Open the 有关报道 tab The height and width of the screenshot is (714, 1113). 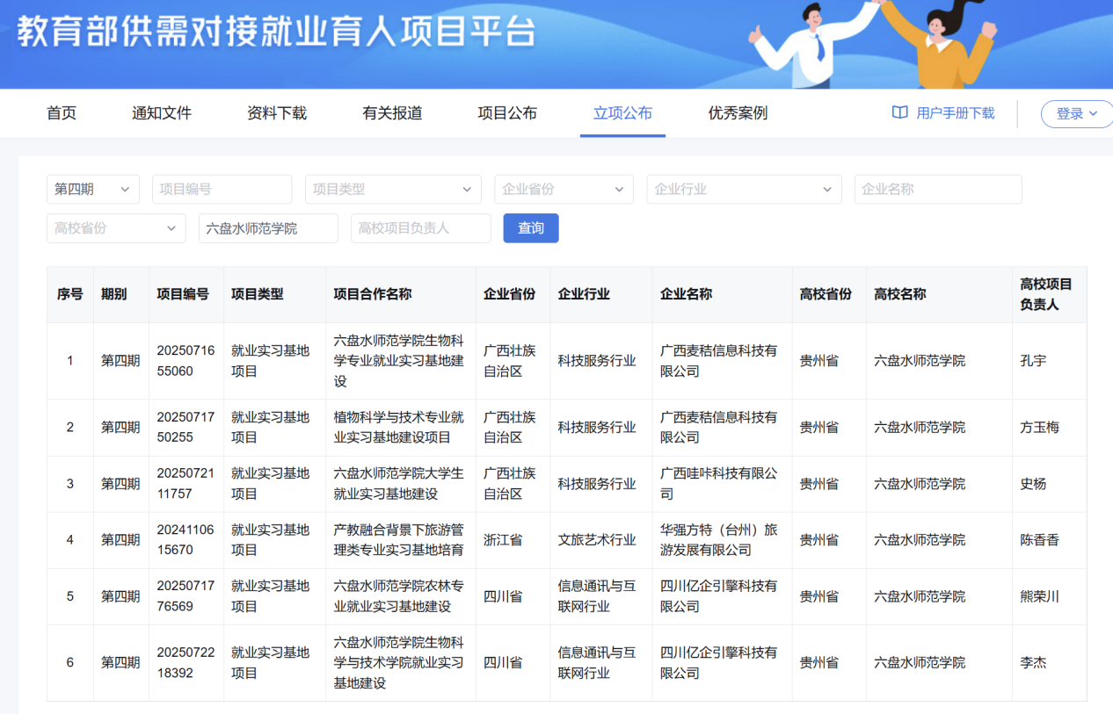(392, 113)
